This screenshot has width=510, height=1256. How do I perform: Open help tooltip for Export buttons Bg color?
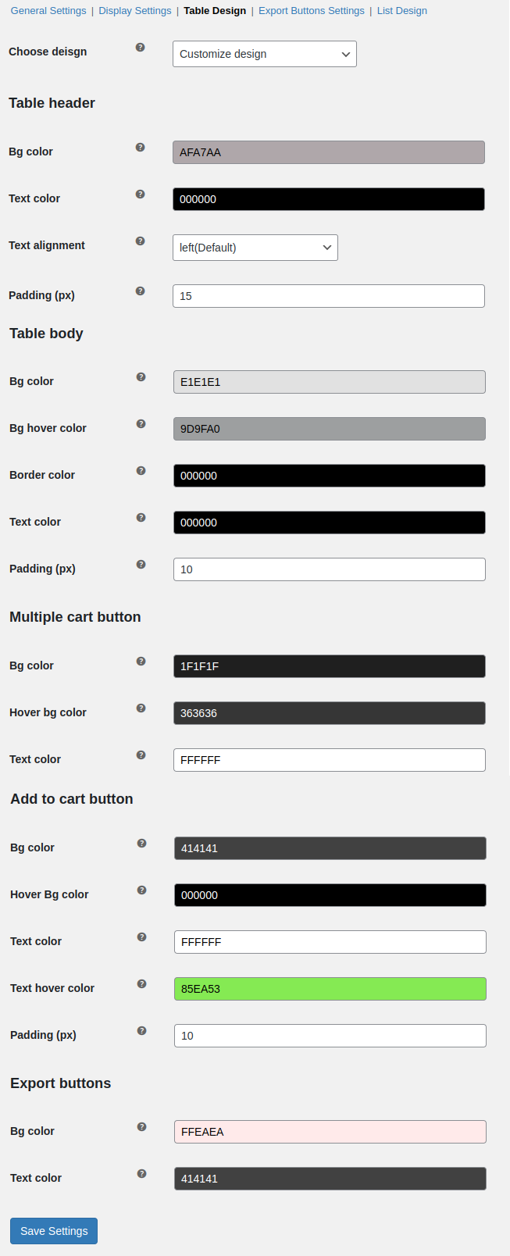coord(141,1126)
